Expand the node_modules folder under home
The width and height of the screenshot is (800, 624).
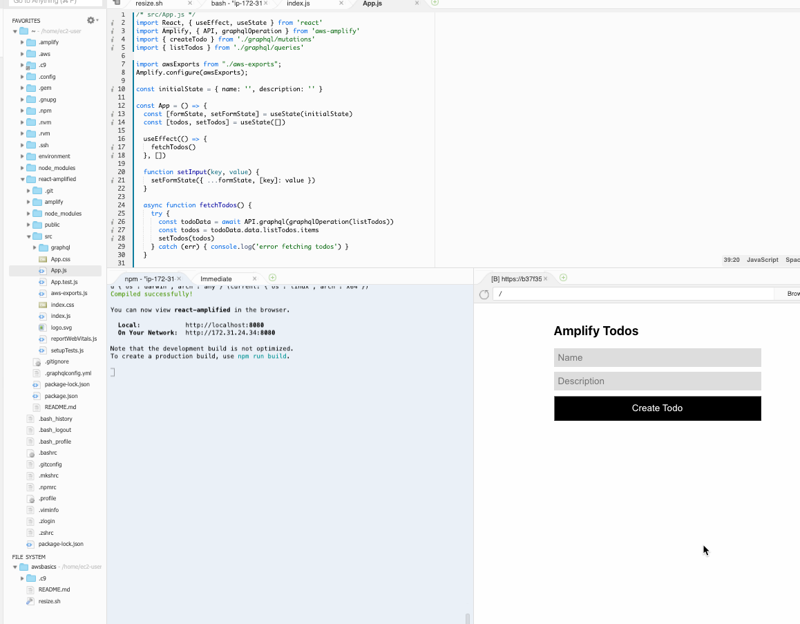coord(22,168)
